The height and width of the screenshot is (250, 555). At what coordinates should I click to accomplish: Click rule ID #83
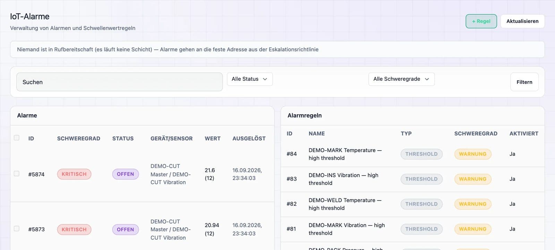(292, 179)
